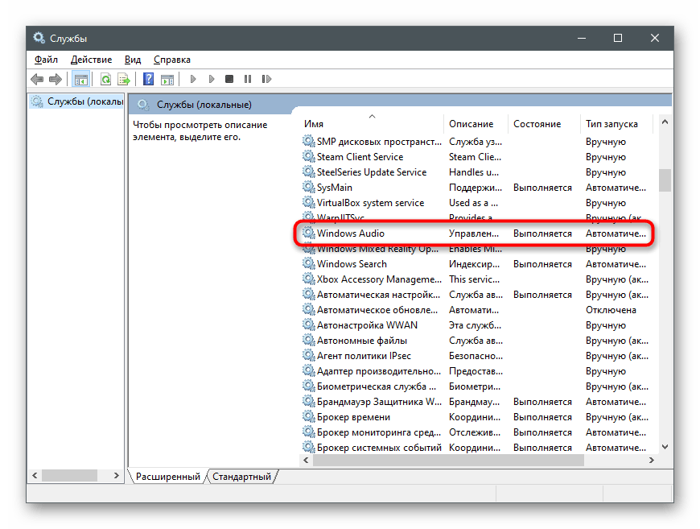The height and width of the screenshot is (529, 700).
Task: Open the Вид menu
Action: 133,60
